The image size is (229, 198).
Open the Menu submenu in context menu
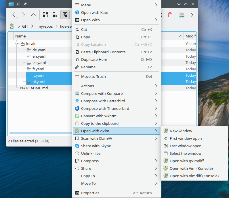click(117, 5)
